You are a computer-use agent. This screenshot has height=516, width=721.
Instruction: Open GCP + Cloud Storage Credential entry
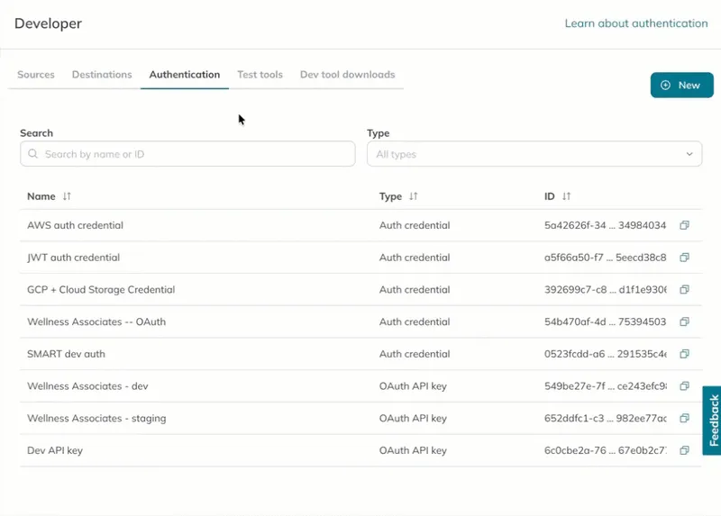(x=101, y=289)
